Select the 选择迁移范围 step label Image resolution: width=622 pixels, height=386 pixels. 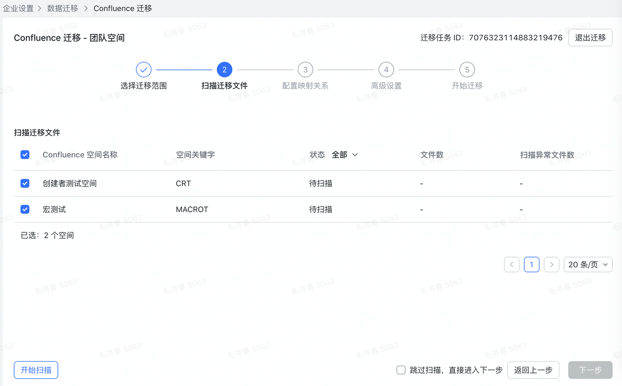[144, 86]
